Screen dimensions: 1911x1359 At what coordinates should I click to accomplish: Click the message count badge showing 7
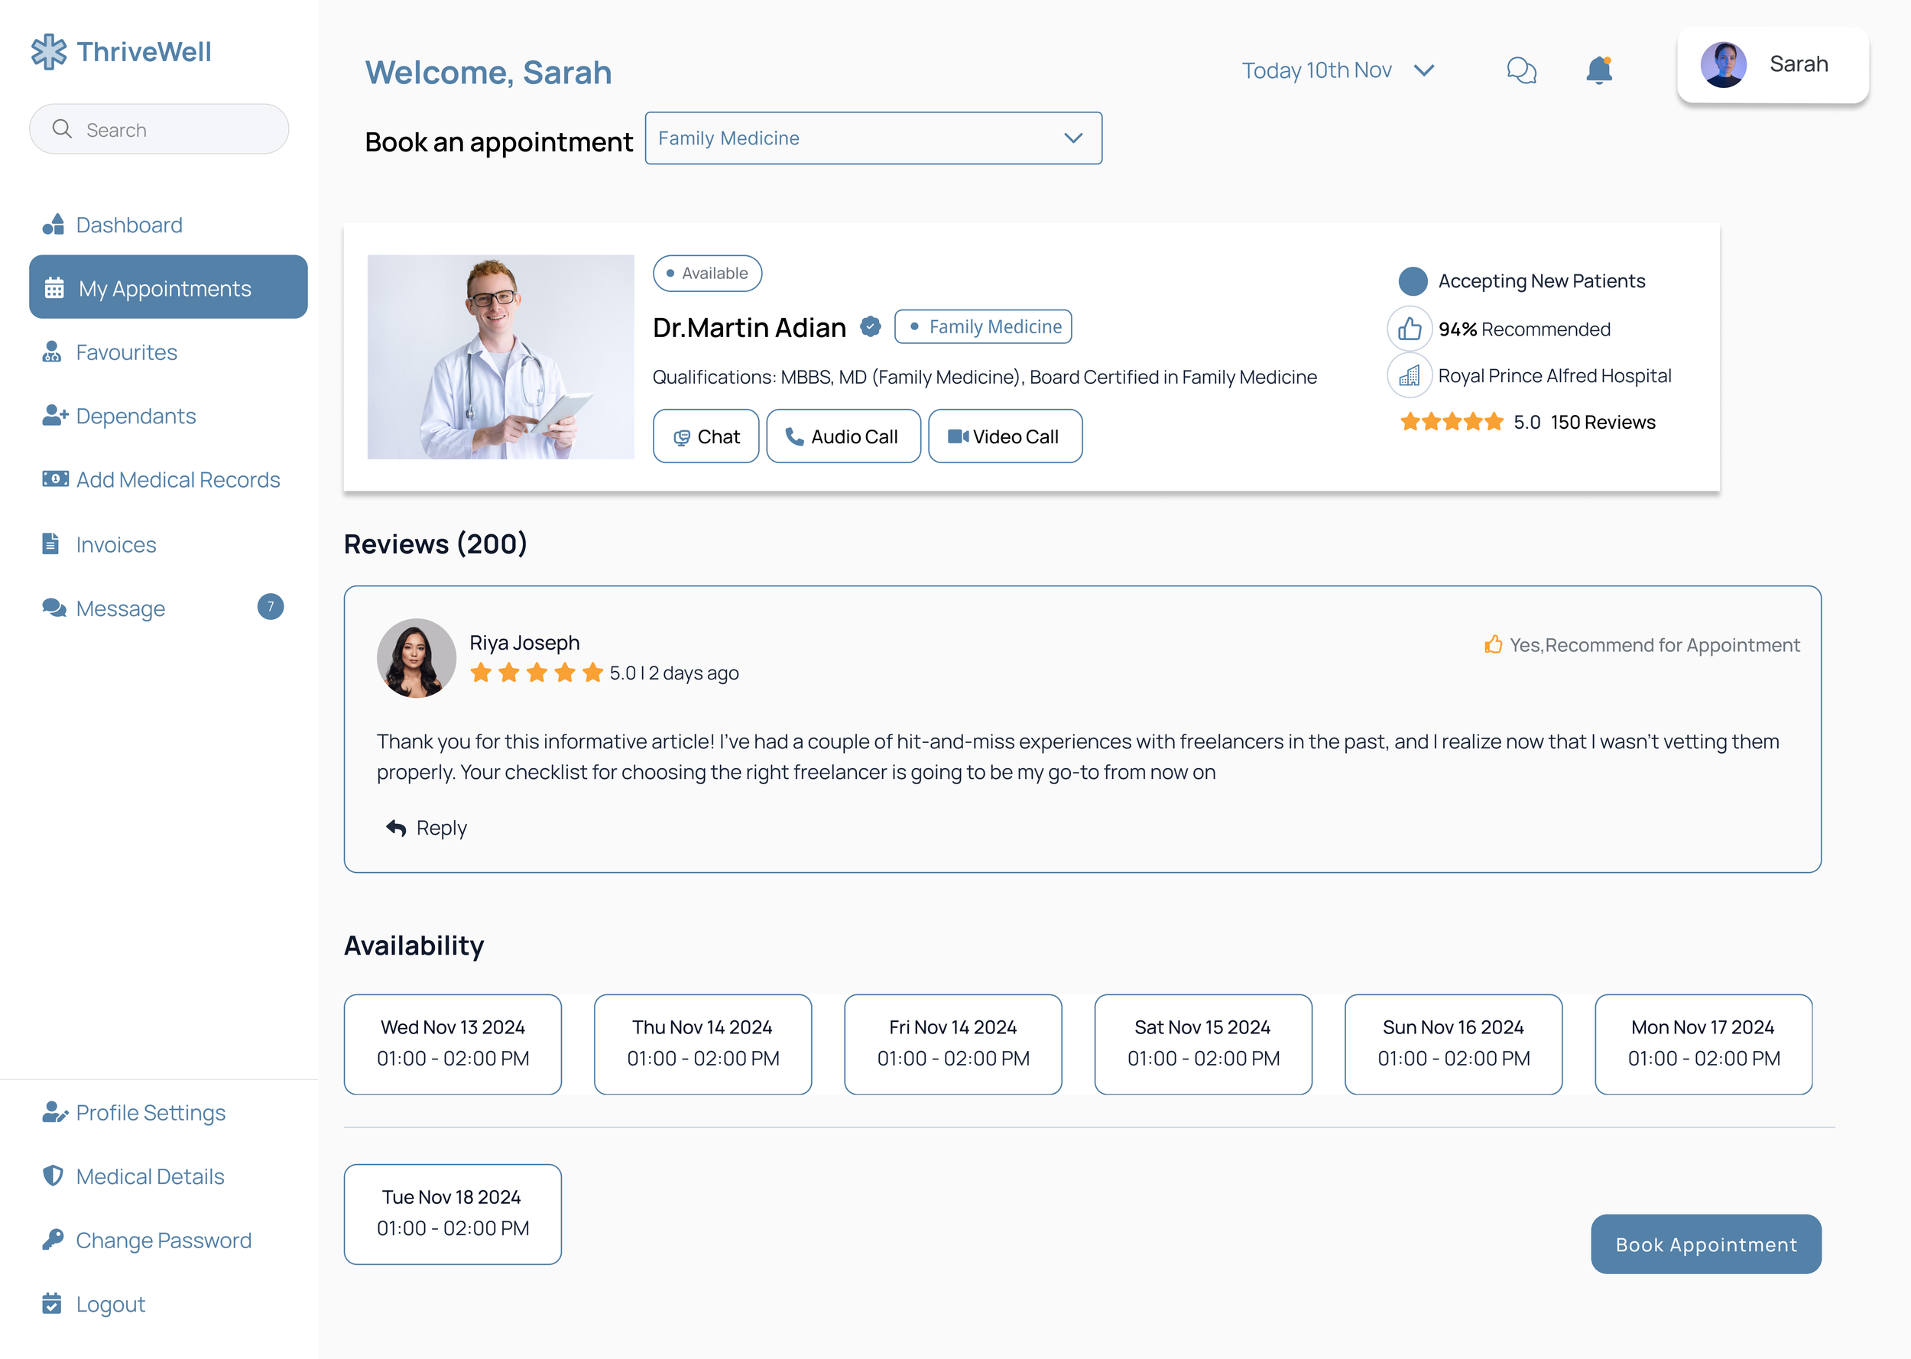pos(271,607)
